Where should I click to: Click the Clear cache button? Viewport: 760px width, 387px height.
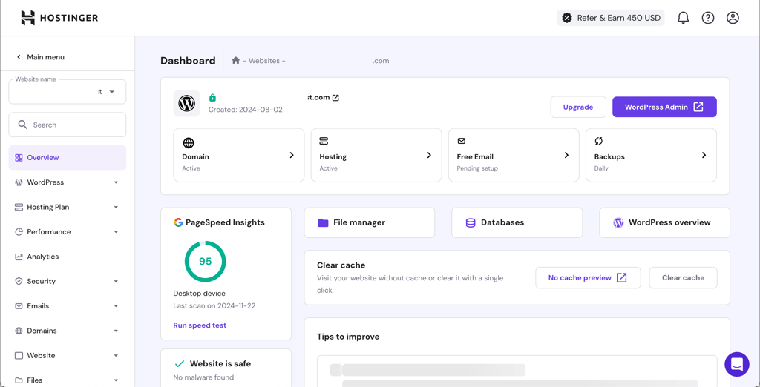click(x=683, y=278)
